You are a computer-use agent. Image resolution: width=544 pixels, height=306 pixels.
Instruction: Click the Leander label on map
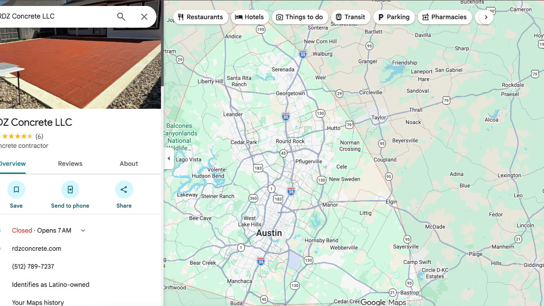233,114
